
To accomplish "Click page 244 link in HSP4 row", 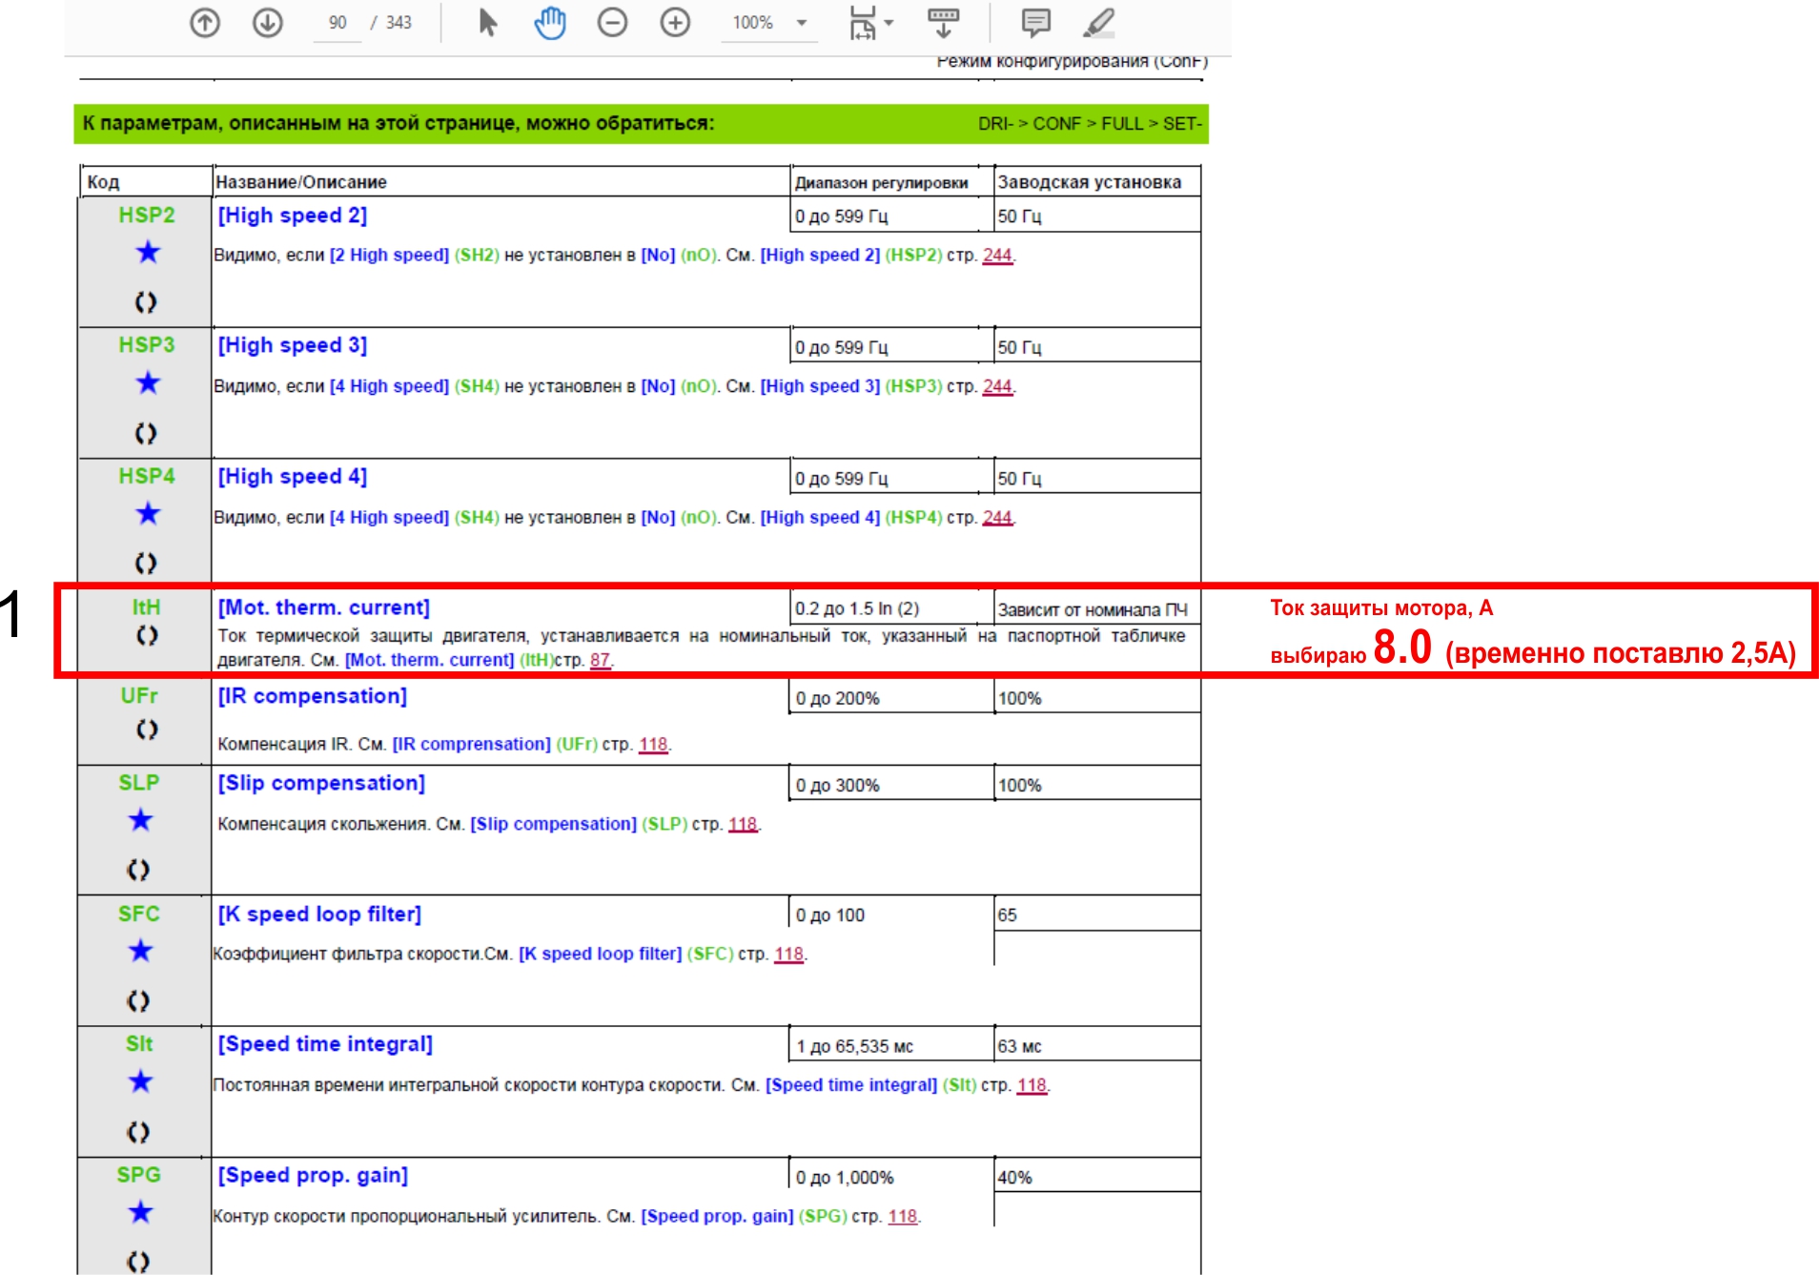I will (x=997, y=518).
